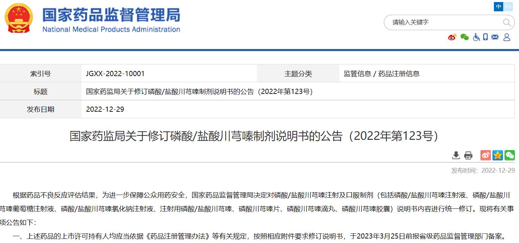Share article to QQ Zone star icon

point(497,155)
